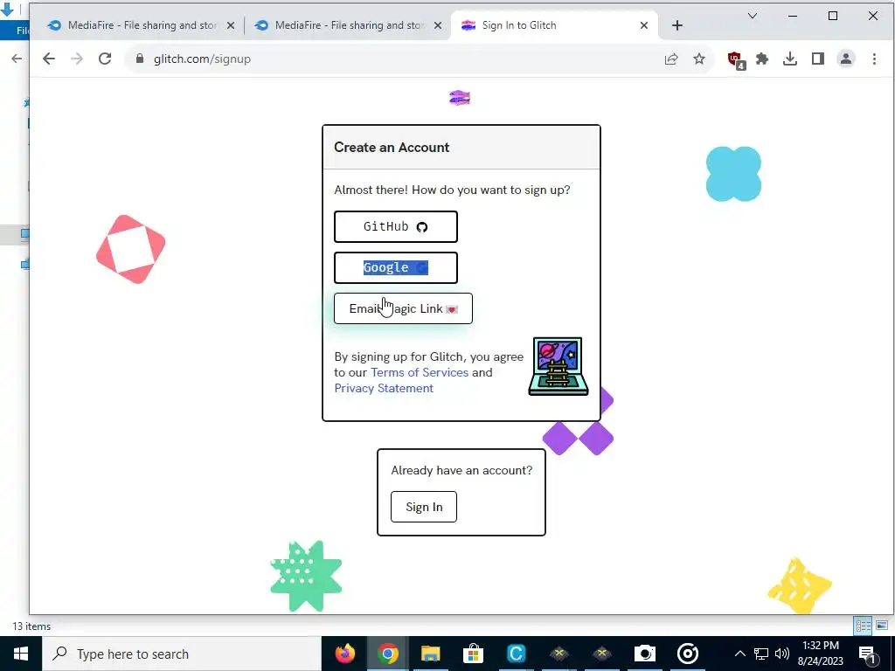Image resolution: width=895 pixels, height=671 pixels.
Task: Select the Email Magic Link button
Action: coord(403,308)
